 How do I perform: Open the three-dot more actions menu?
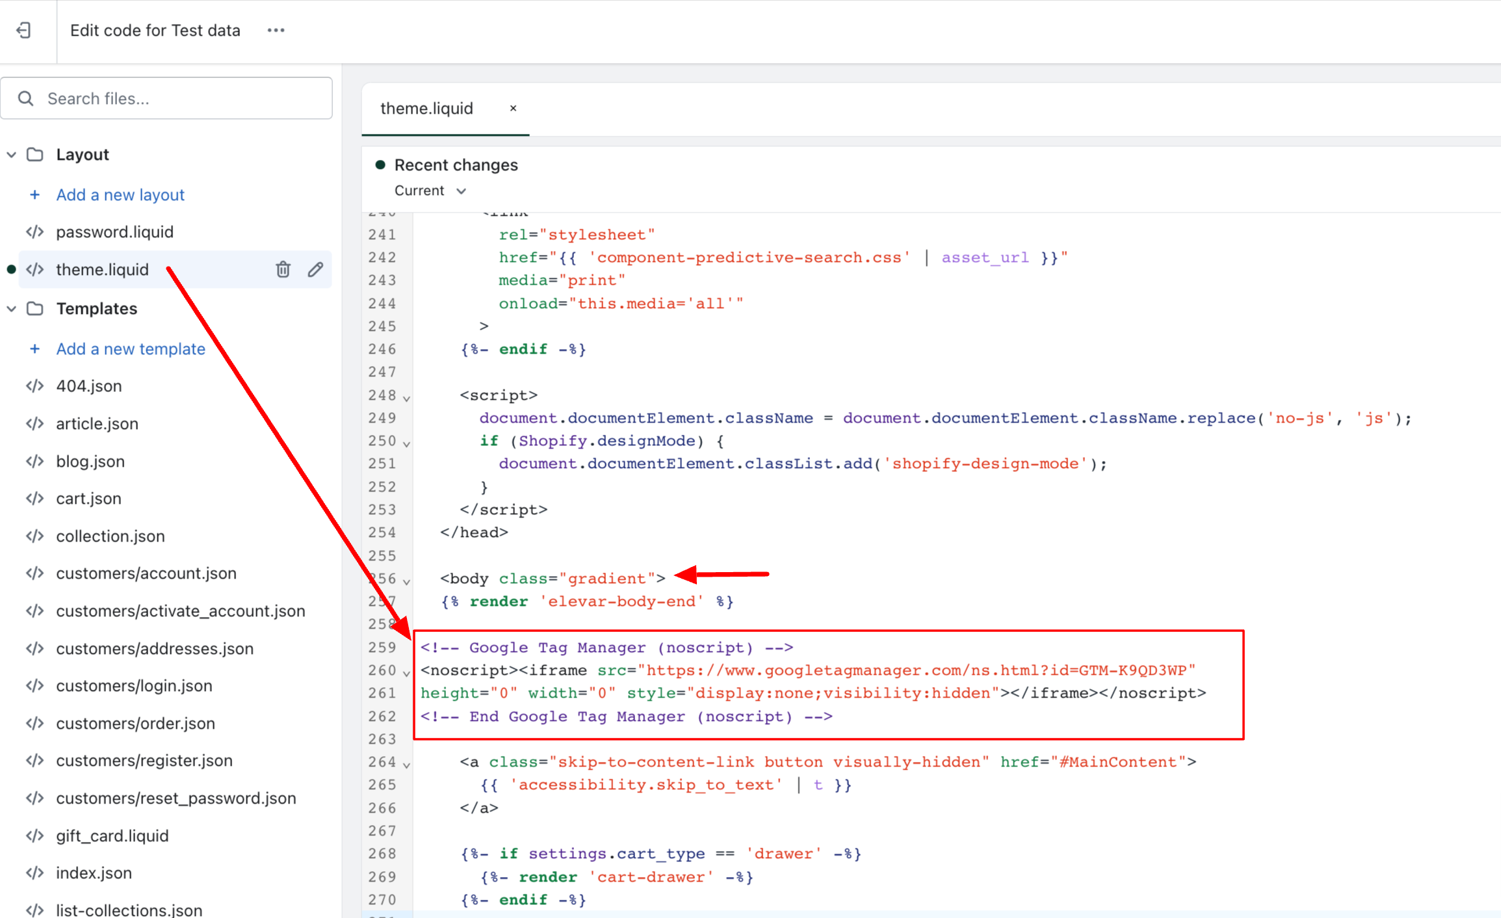click(x=276, y=31)
